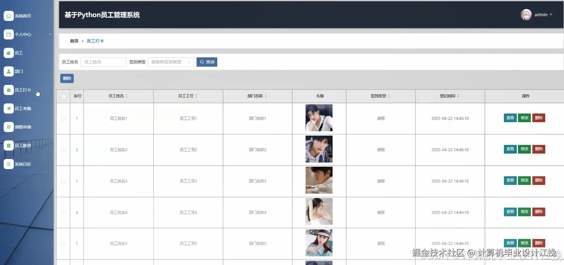This screenshot has width=564, height=265.
Task: Click 基于Python员工管理系统 header title
Action: 102,15
